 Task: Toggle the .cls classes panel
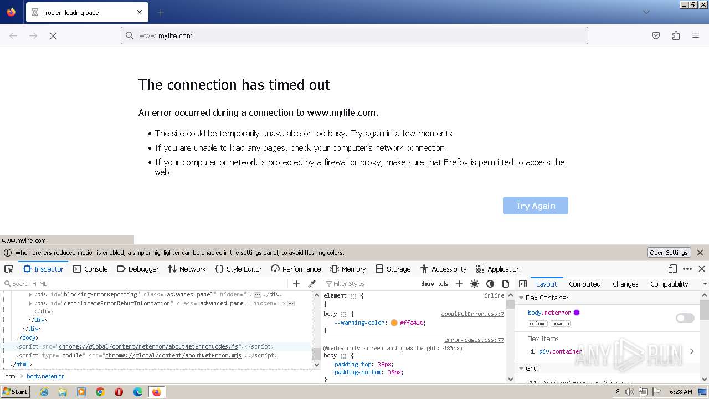pyautogui.click(x=444, y=284)
